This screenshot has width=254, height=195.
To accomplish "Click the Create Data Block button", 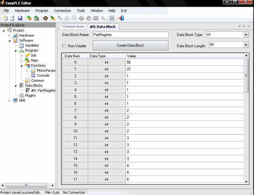I will [x=130, y=45].
